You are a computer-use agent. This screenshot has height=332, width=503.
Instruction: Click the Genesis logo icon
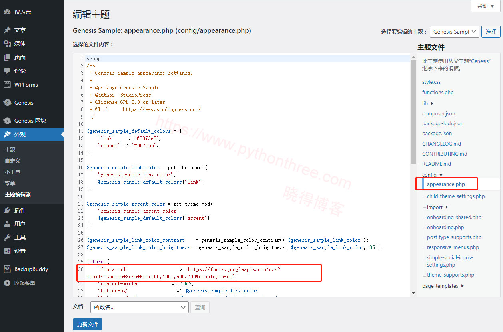click(7, 103)
